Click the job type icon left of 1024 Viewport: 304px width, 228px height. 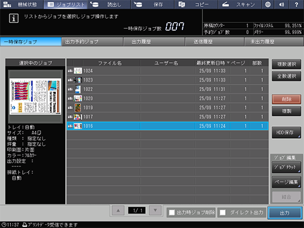coord(70,71)
